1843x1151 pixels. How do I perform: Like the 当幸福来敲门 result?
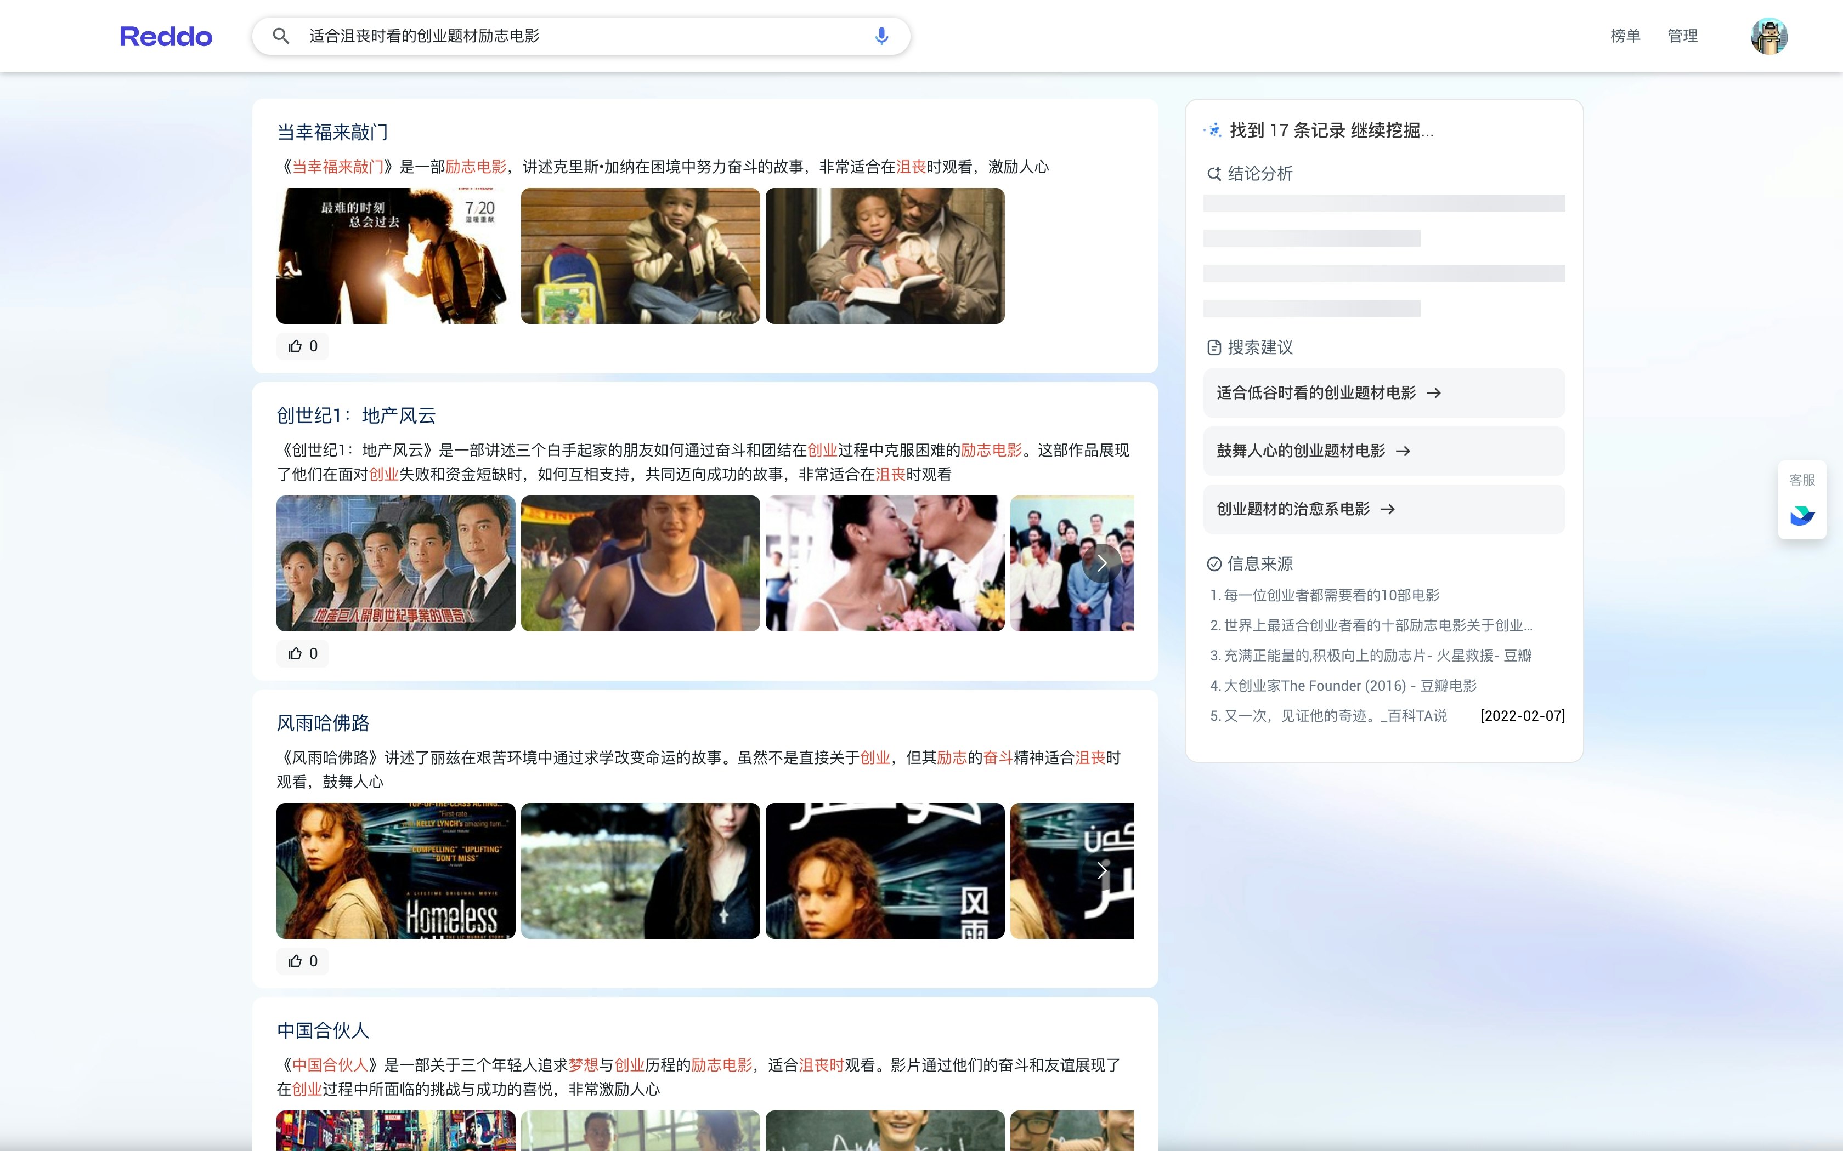pyautogui.click(x=302, y=346)
